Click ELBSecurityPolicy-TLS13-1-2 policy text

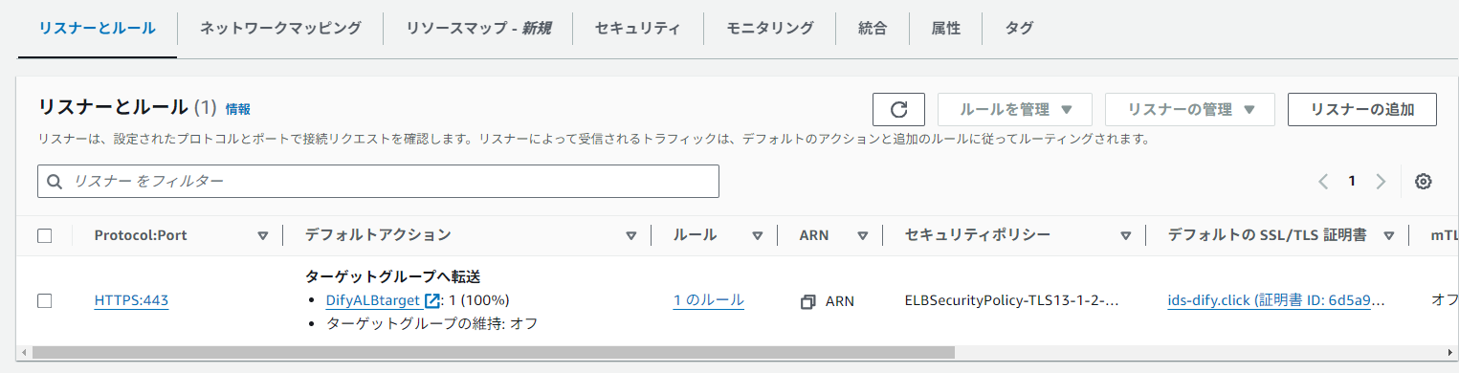point(1011,300)
